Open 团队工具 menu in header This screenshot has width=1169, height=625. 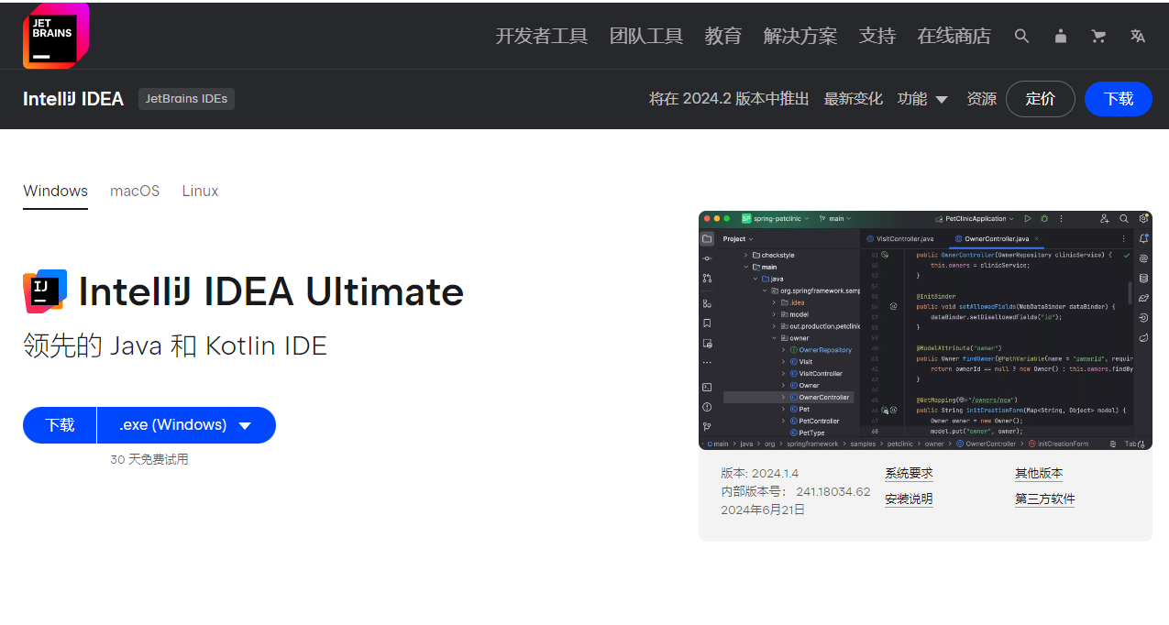645,36
